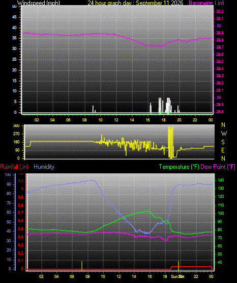Viewport: 237px width, 283px height.
Task: Select the 18 hour label under windspeed chart
Action: 163,120
